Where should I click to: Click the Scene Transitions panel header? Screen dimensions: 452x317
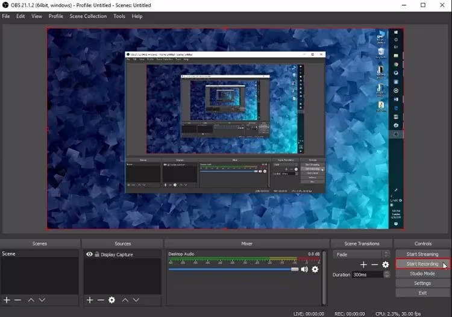click(x=362, y=243)
